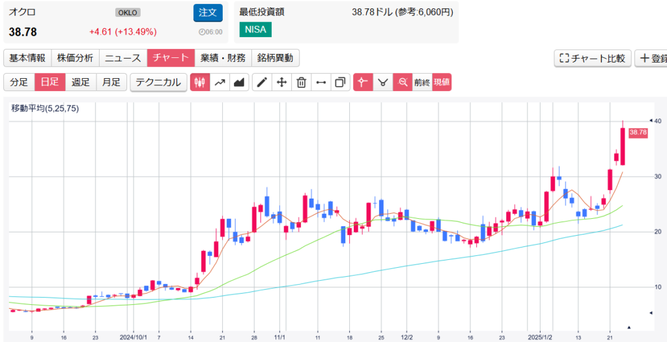The height and width of the screenshot is (342, 667).
Task: Toggle the 現値 current price display
Action: click(442, 83)
